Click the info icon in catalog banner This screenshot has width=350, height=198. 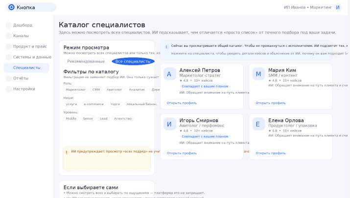click(x=166, y=46)
